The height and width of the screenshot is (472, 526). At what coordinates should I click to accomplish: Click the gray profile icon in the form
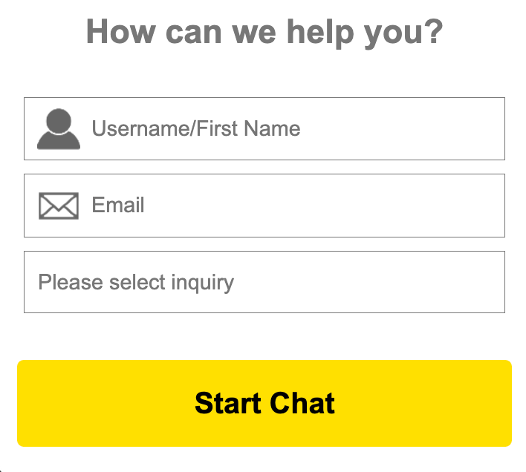(58, 129)
